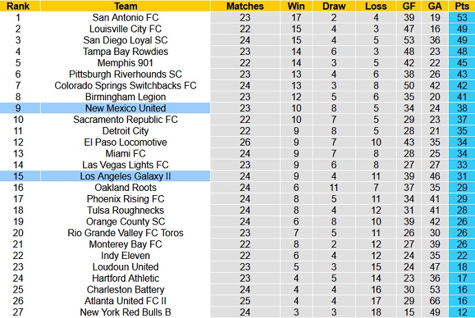The height and width of the screenshot is (318, 475).
Task: Open San Antonio FC team link
Action: coord(125,17)
